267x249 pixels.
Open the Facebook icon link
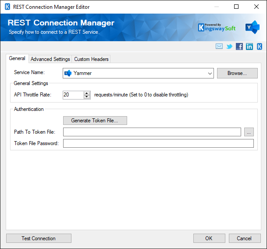239,46
